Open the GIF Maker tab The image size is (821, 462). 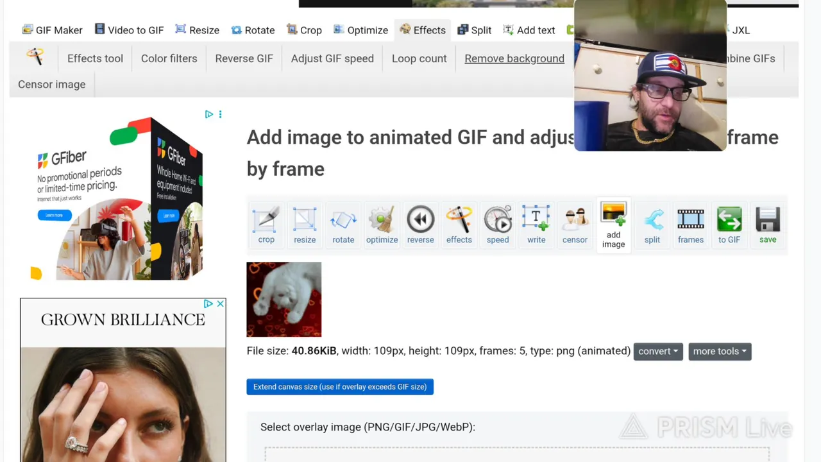point(52,30)
